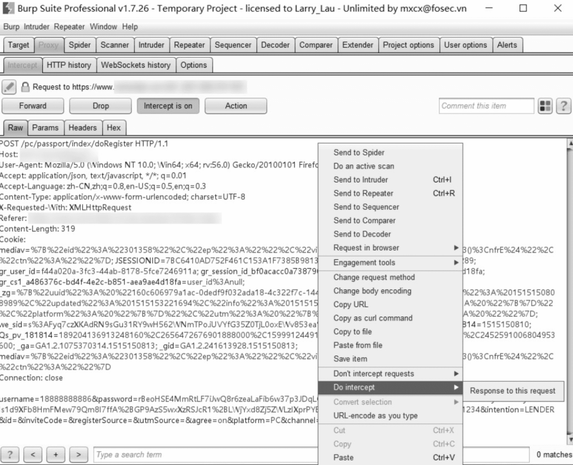Click the Forward button
Viewport: 573px width, 465px height.
33,106
